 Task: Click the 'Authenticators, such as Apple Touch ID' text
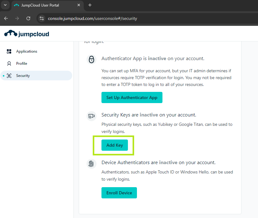(x=167, y=176)
